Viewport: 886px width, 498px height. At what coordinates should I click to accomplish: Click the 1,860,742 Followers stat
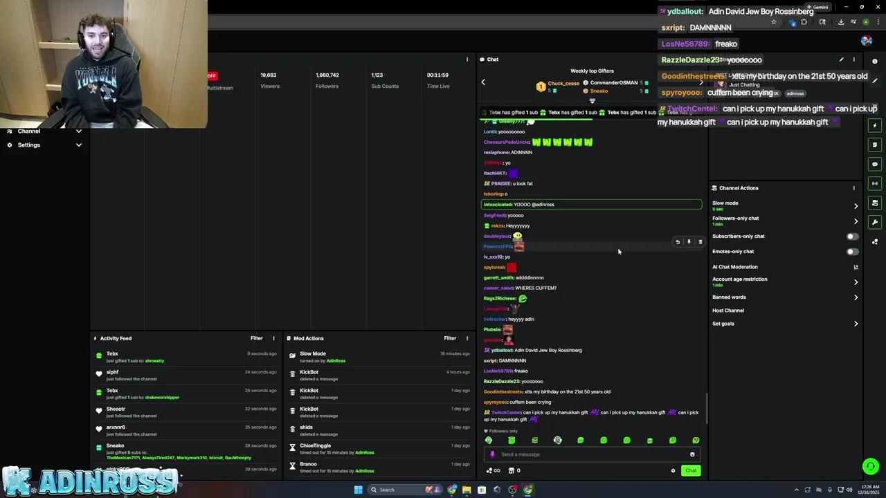327,80
